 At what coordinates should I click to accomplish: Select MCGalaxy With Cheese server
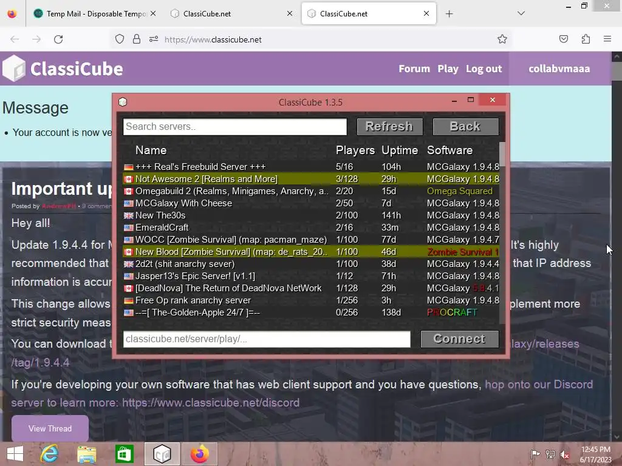tap(310, 203)
